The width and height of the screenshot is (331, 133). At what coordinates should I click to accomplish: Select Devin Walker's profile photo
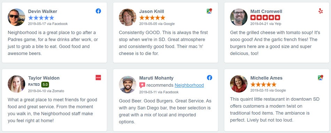coord(16,17)
